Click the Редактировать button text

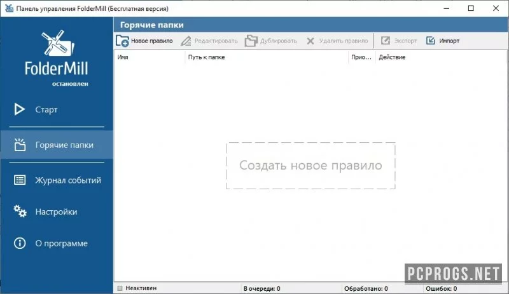click(216, 41)
